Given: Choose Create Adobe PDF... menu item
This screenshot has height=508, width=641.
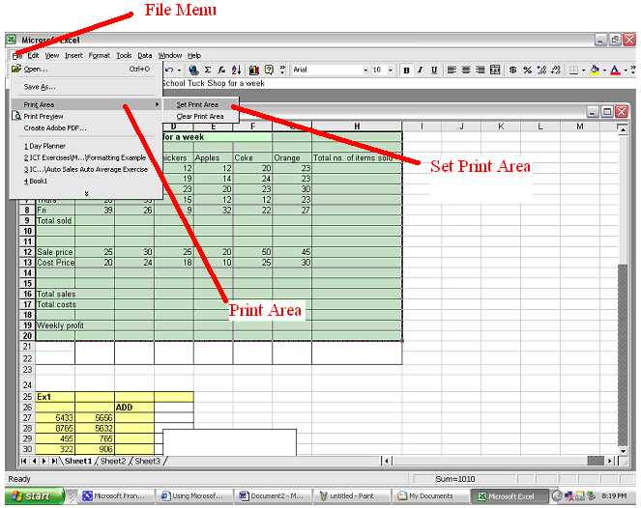Looking at the screenshot, I should (x=86, y=128).
